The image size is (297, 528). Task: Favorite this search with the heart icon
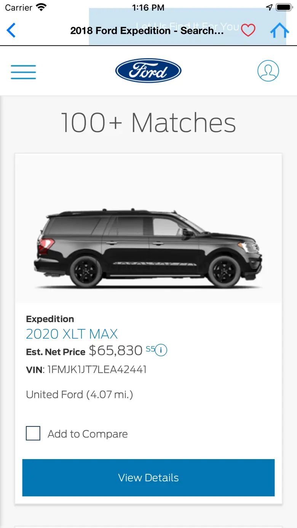click(x=248, y=30)
